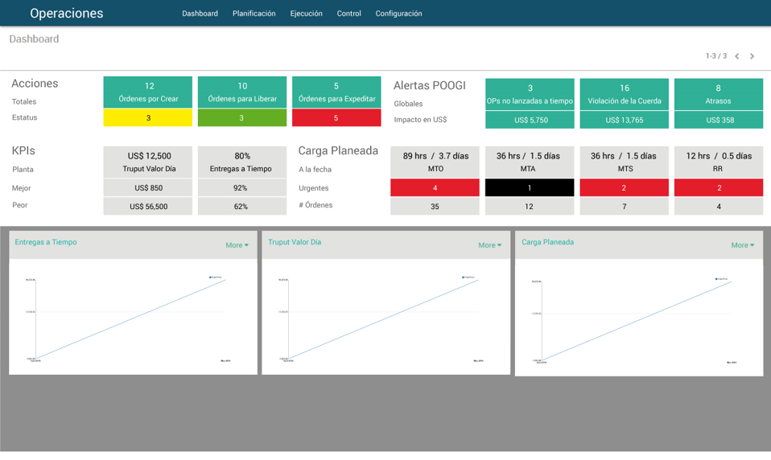Viewport: 771px width, 460px height.
Task: Select the MTS 36 hrs load tile
Action: 624,162
